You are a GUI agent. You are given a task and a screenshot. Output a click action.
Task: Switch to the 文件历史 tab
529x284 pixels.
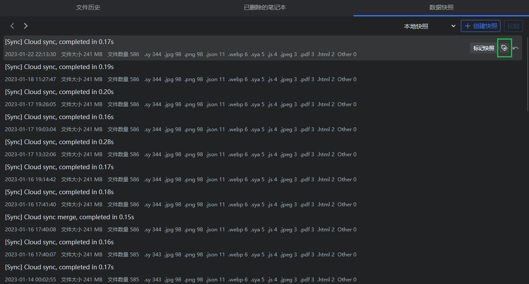click(x=88, y=8)
